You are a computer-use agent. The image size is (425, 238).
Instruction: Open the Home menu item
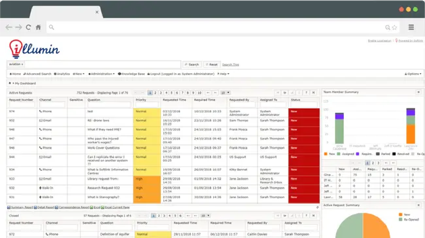pyautogui.click(x=15, y=74)
